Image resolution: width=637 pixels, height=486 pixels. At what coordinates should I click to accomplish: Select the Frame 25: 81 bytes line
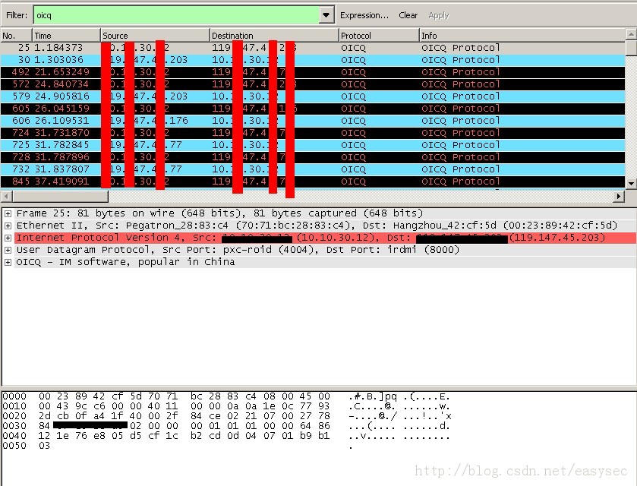pos(219,213)
